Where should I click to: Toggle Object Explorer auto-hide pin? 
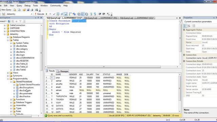38,18
